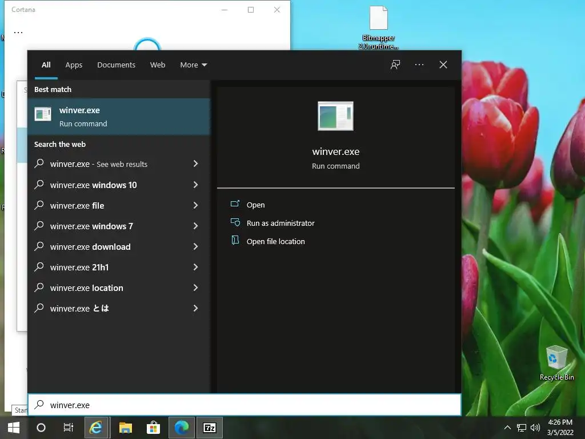Image resolution: width=585 pixels, height=439 pixels.
Task: Open the clock showing 4:26 PM
Action: [x=560, y=428]
